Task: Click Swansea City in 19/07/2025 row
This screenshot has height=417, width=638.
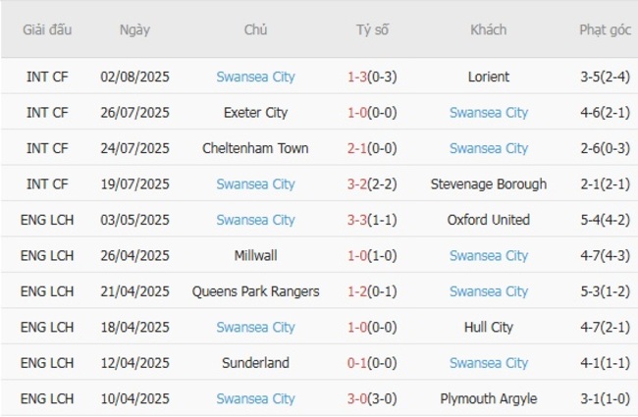Action: [255, 183]
